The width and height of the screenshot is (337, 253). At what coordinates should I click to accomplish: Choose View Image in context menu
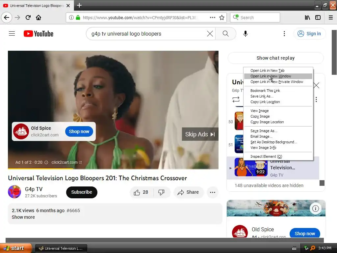[278, 111]
